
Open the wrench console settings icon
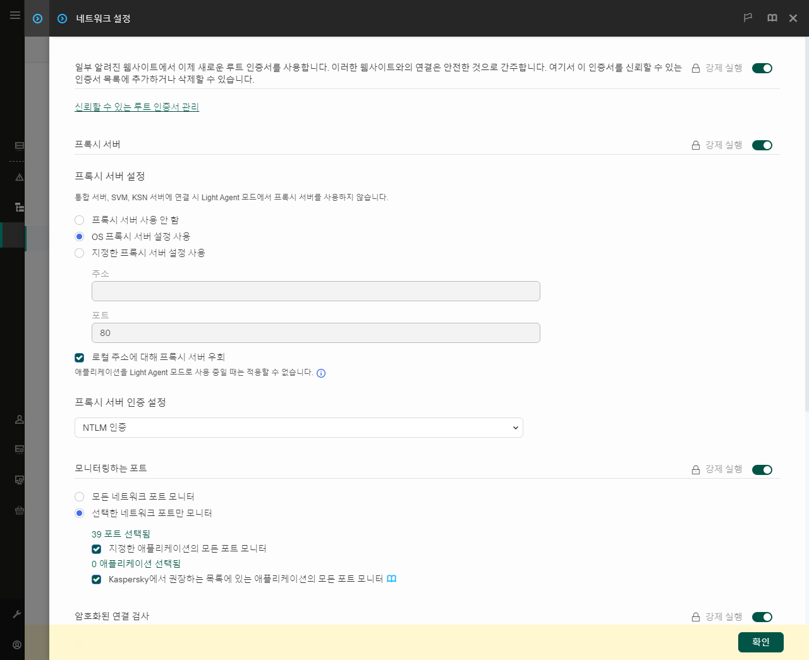click(17, 613)
